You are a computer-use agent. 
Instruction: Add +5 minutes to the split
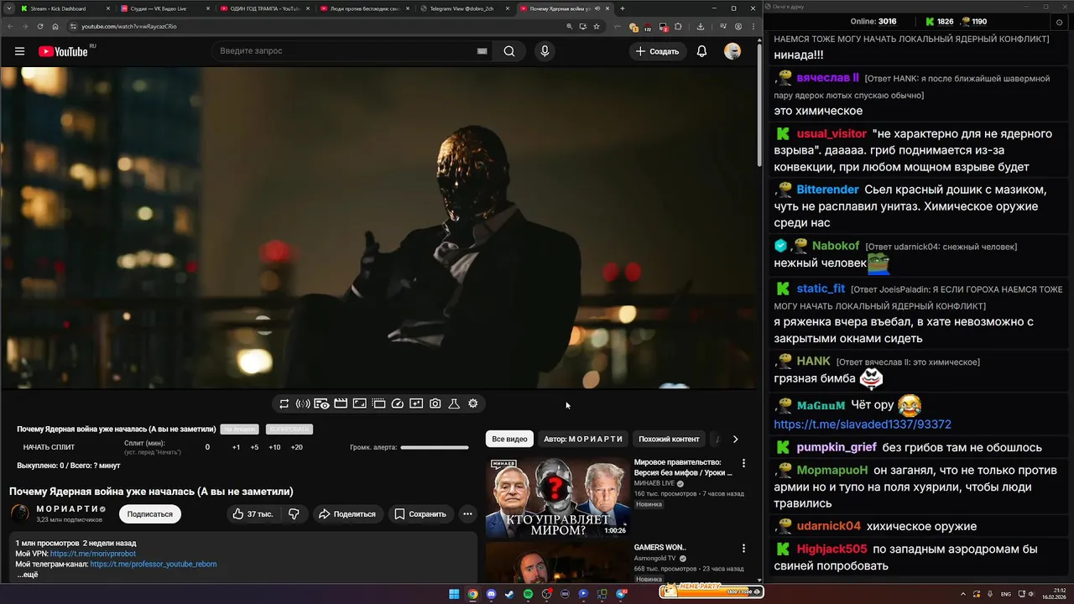click(254, 447)
